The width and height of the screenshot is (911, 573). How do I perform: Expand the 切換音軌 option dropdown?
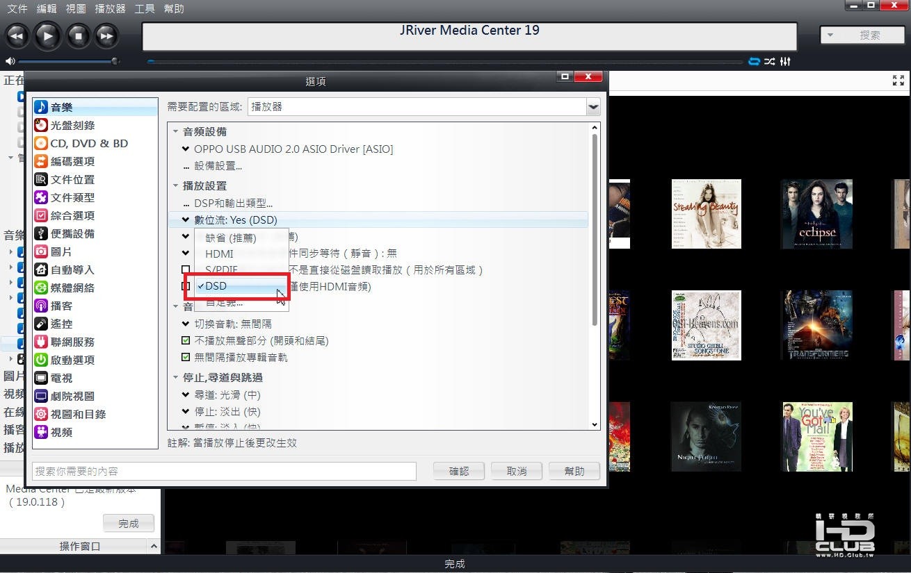(186, 324)
